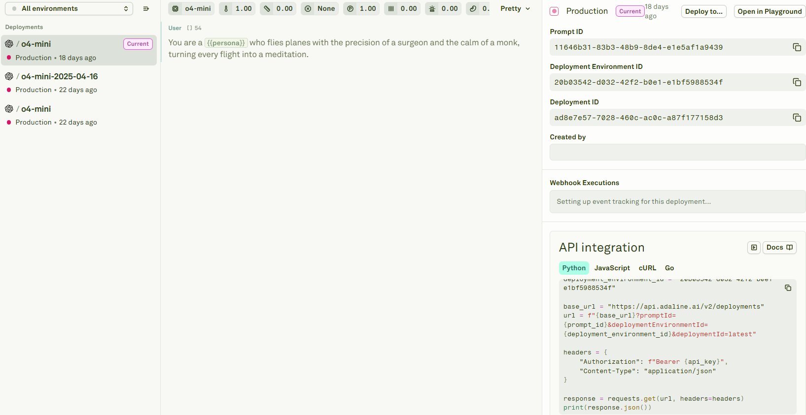Viewport: 806px width, 415px height.
Task: Click the API integration heading
Action: (601, 248)
